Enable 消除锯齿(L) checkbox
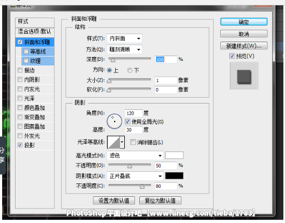The height and width of the screenshot is (223, 285). [133, 142]
